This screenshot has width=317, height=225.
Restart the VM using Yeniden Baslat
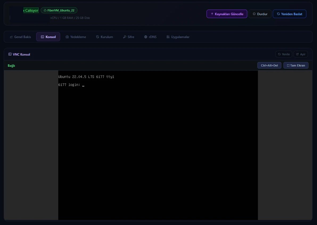point(290,14)
